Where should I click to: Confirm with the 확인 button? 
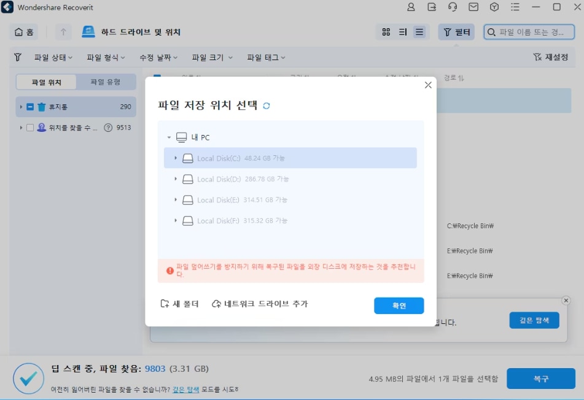[x=399, y=306]
